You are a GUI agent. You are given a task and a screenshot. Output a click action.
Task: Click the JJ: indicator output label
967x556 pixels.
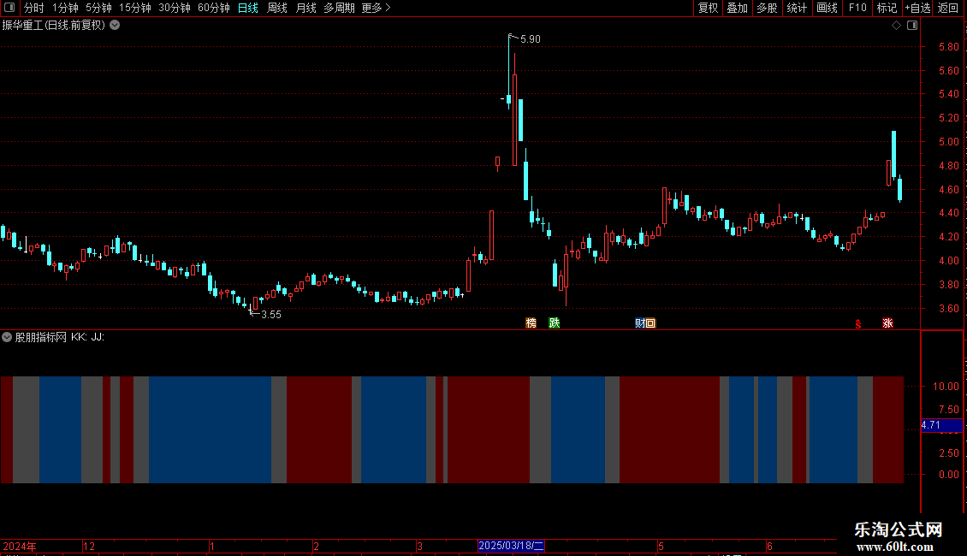[x=98, y=337]
